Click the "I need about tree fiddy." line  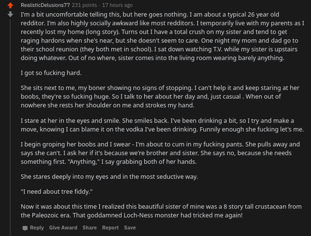(x=57, y=192)
